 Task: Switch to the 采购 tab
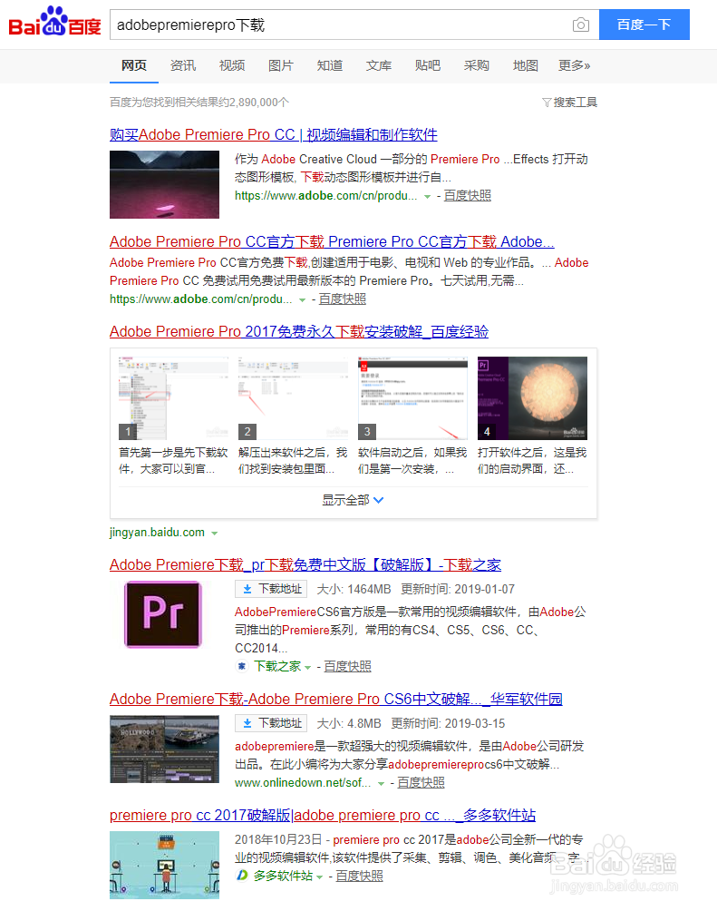(x=477, y=65)
